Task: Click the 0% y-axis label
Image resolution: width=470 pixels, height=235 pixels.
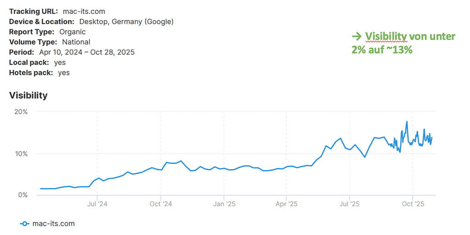Action: coord(23,195)
